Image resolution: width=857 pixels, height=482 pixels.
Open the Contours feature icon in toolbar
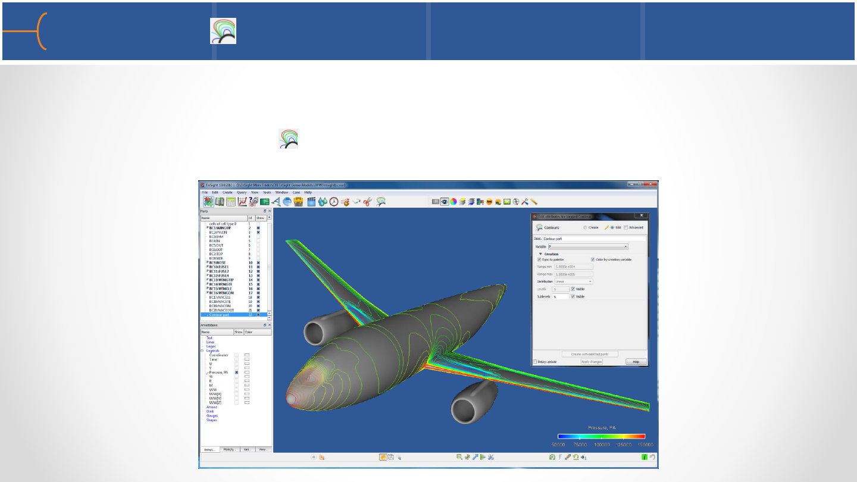click(380, 202)
